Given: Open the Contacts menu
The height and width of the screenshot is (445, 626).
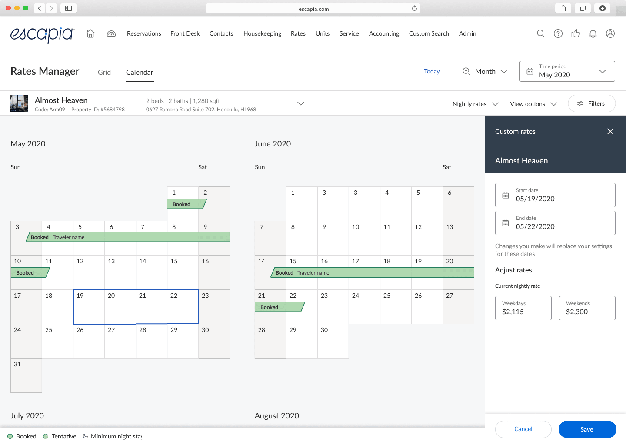Looking at the screenshot, I should pos(221,33).
